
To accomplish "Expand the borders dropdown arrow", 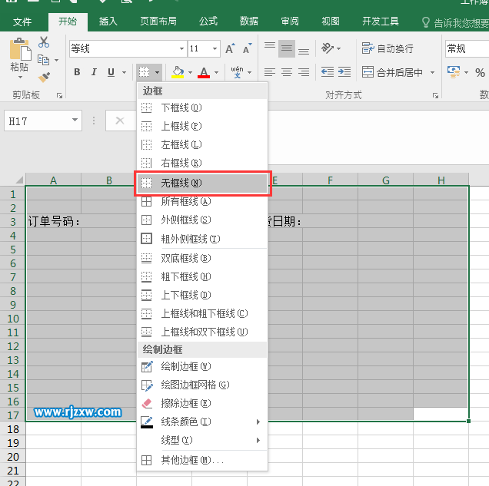I will (x=157, y=72).
